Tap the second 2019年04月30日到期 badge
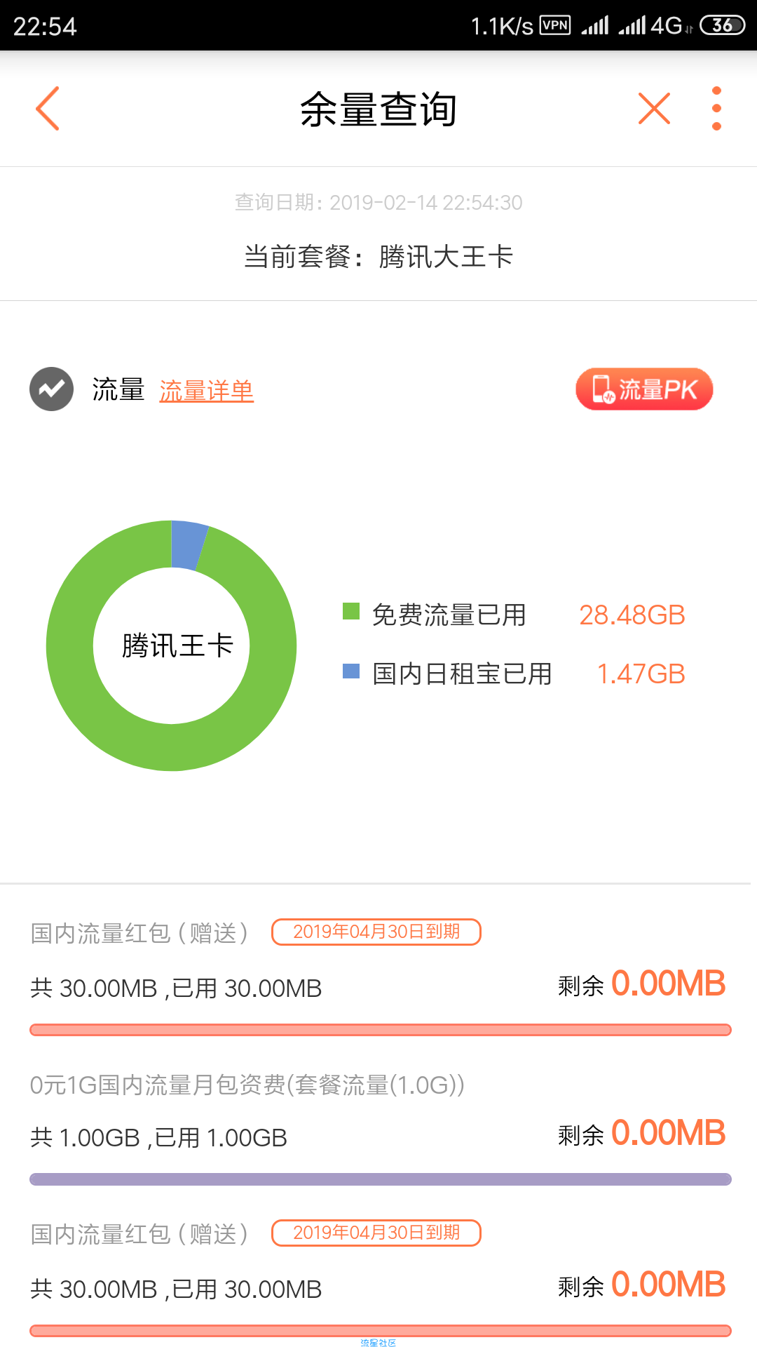Image resolution: width=757 pixels, height=1347 pixels. [x=376, y=1233]
